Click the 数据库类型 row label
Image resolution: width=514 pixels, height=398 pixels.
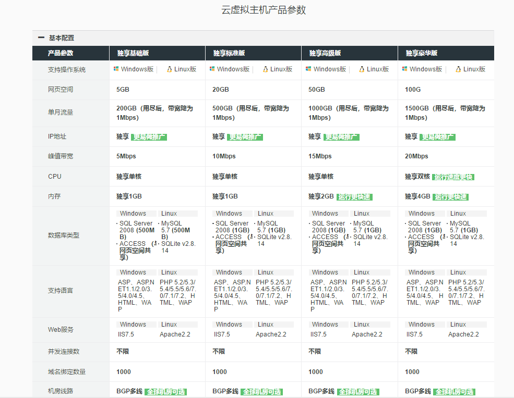tap(64, 235)
